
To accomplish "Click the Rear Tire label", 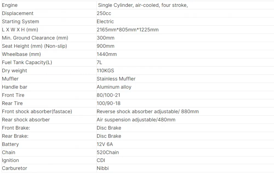I will click(12, 104).
